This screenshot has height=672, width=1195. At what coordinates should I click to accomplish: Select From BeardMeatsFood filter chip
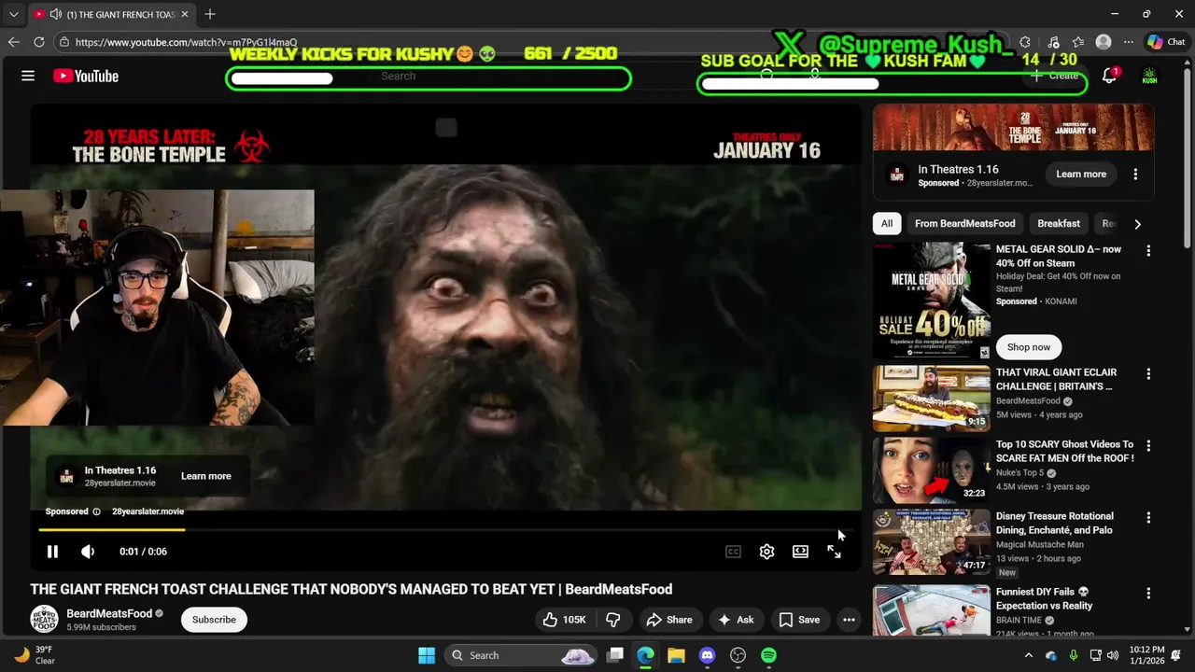(x=964, y=224)
